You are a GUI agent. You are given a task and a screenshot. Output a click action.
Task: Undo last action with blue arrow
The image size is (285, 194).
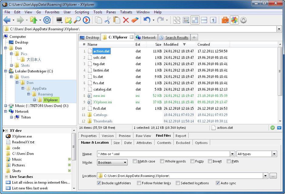tap(147, 20)
